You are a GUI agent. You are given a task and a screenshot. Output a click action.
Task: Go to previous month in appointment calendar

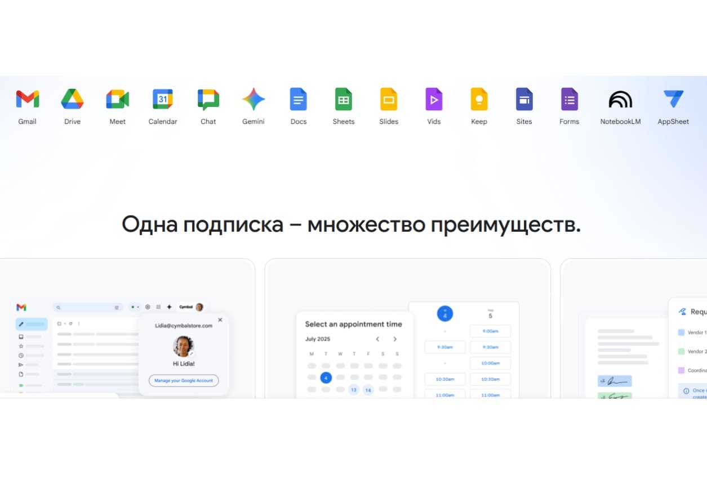click(377, 339)
